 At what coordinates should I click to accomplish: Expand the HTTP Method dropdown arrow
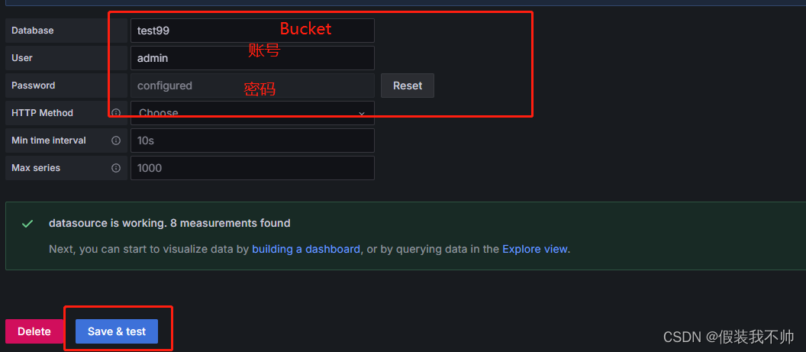[x=361, y=114]
